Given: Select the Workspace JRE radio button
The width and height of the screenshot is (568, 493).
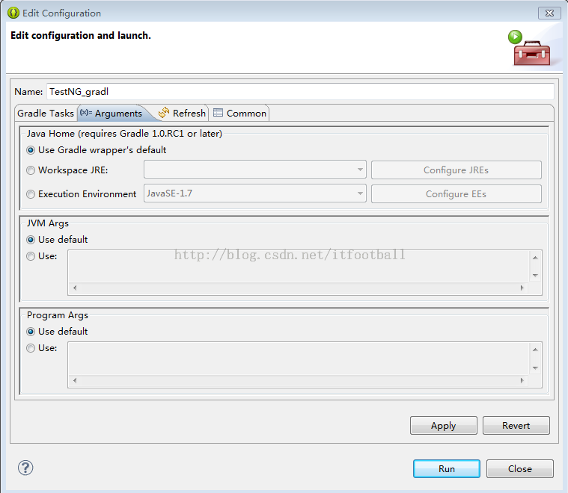Looking at the screenshot, I should click(31, 170).
